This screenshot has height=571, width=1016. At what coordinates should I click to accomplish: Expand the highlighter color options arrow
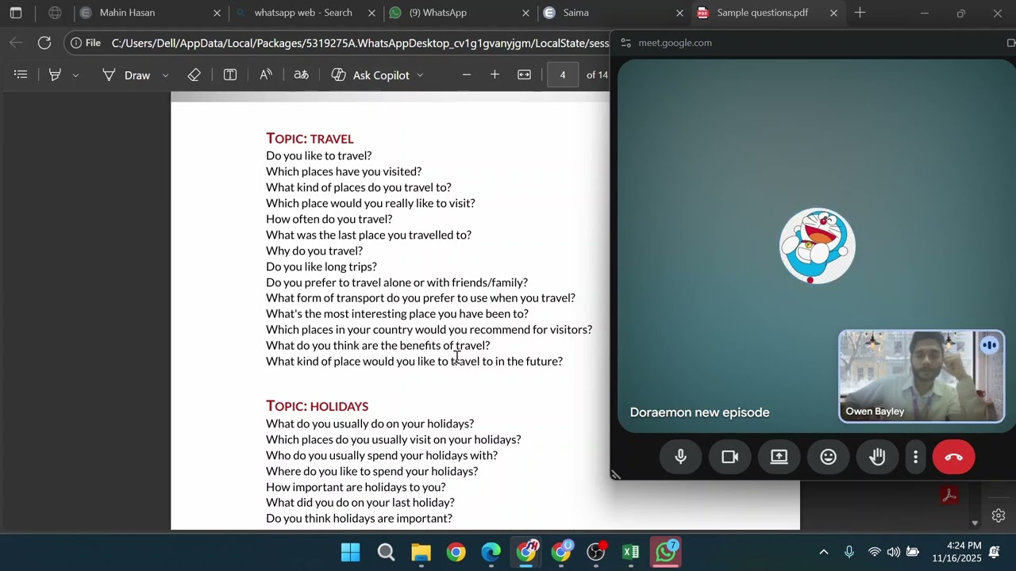[x=75, y=75]
